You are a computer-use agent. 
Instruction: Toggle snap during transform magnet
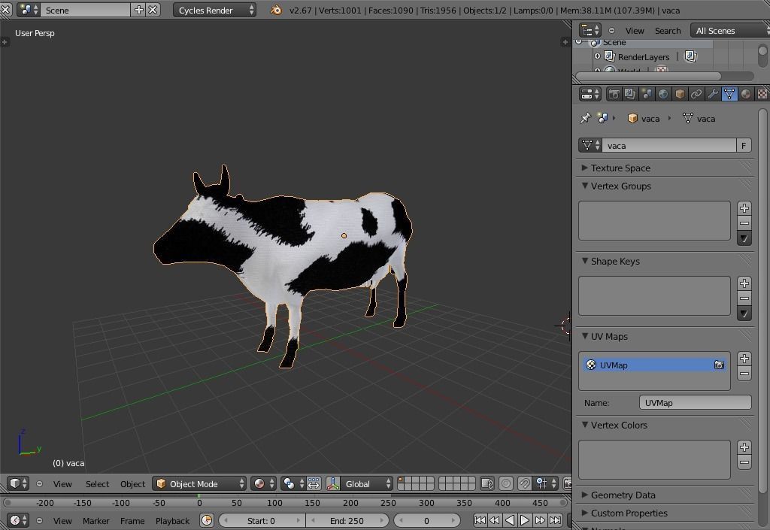(524, 484)
